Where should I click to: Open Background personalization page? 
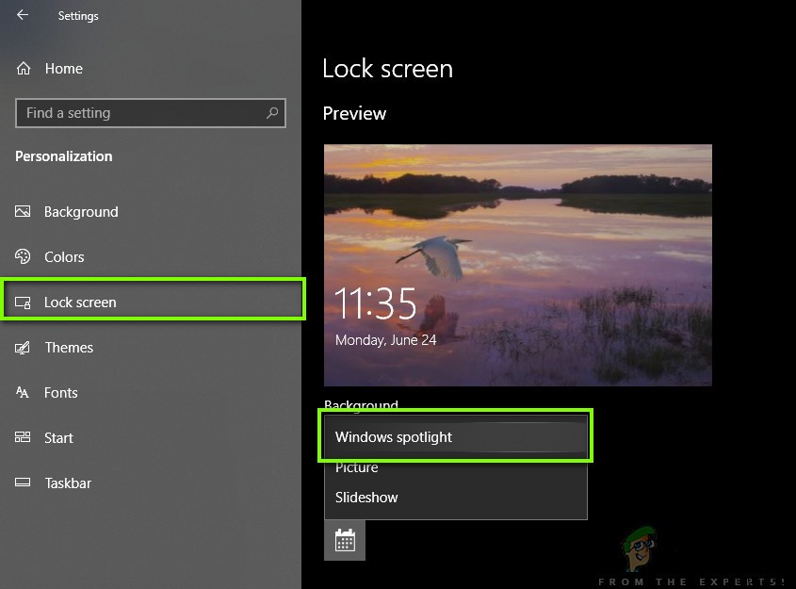coord(151,212)
